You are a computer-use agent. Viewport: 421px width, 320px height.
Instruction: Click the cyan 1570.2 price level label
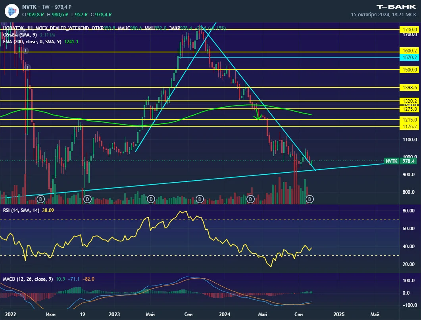point(409,58)
